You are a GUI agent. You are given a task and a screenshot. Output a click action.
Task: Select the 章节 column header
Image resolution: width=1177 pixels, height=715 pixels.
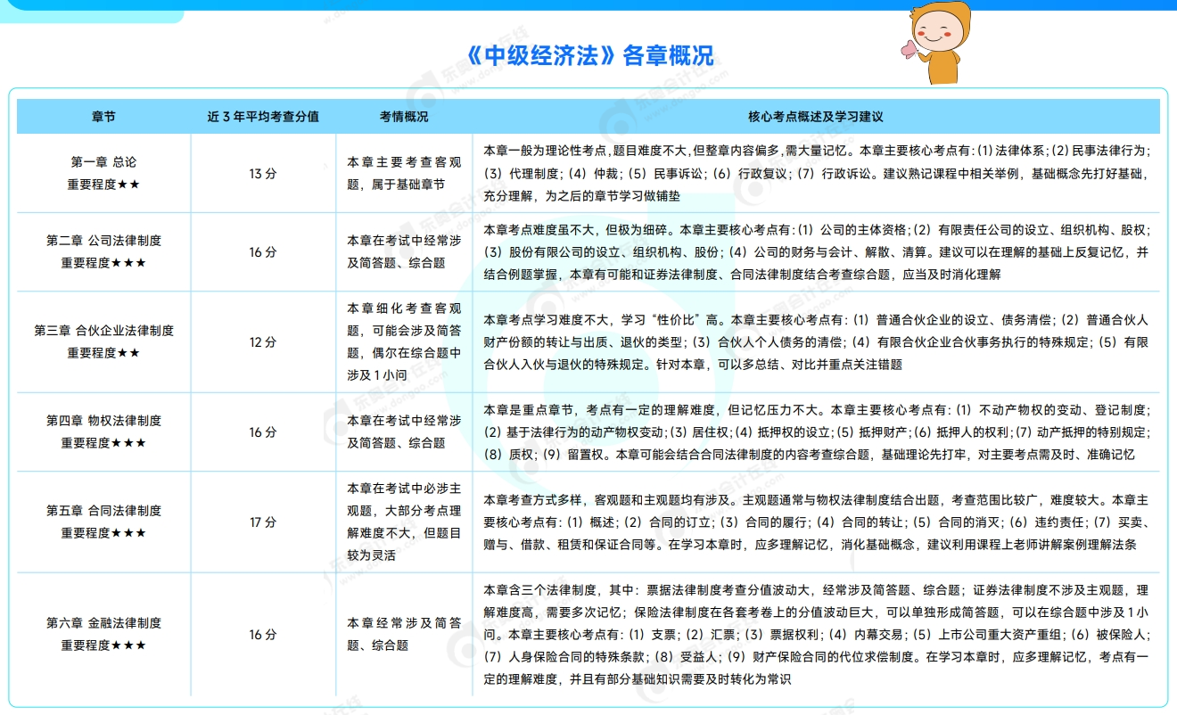coord(103,115)
